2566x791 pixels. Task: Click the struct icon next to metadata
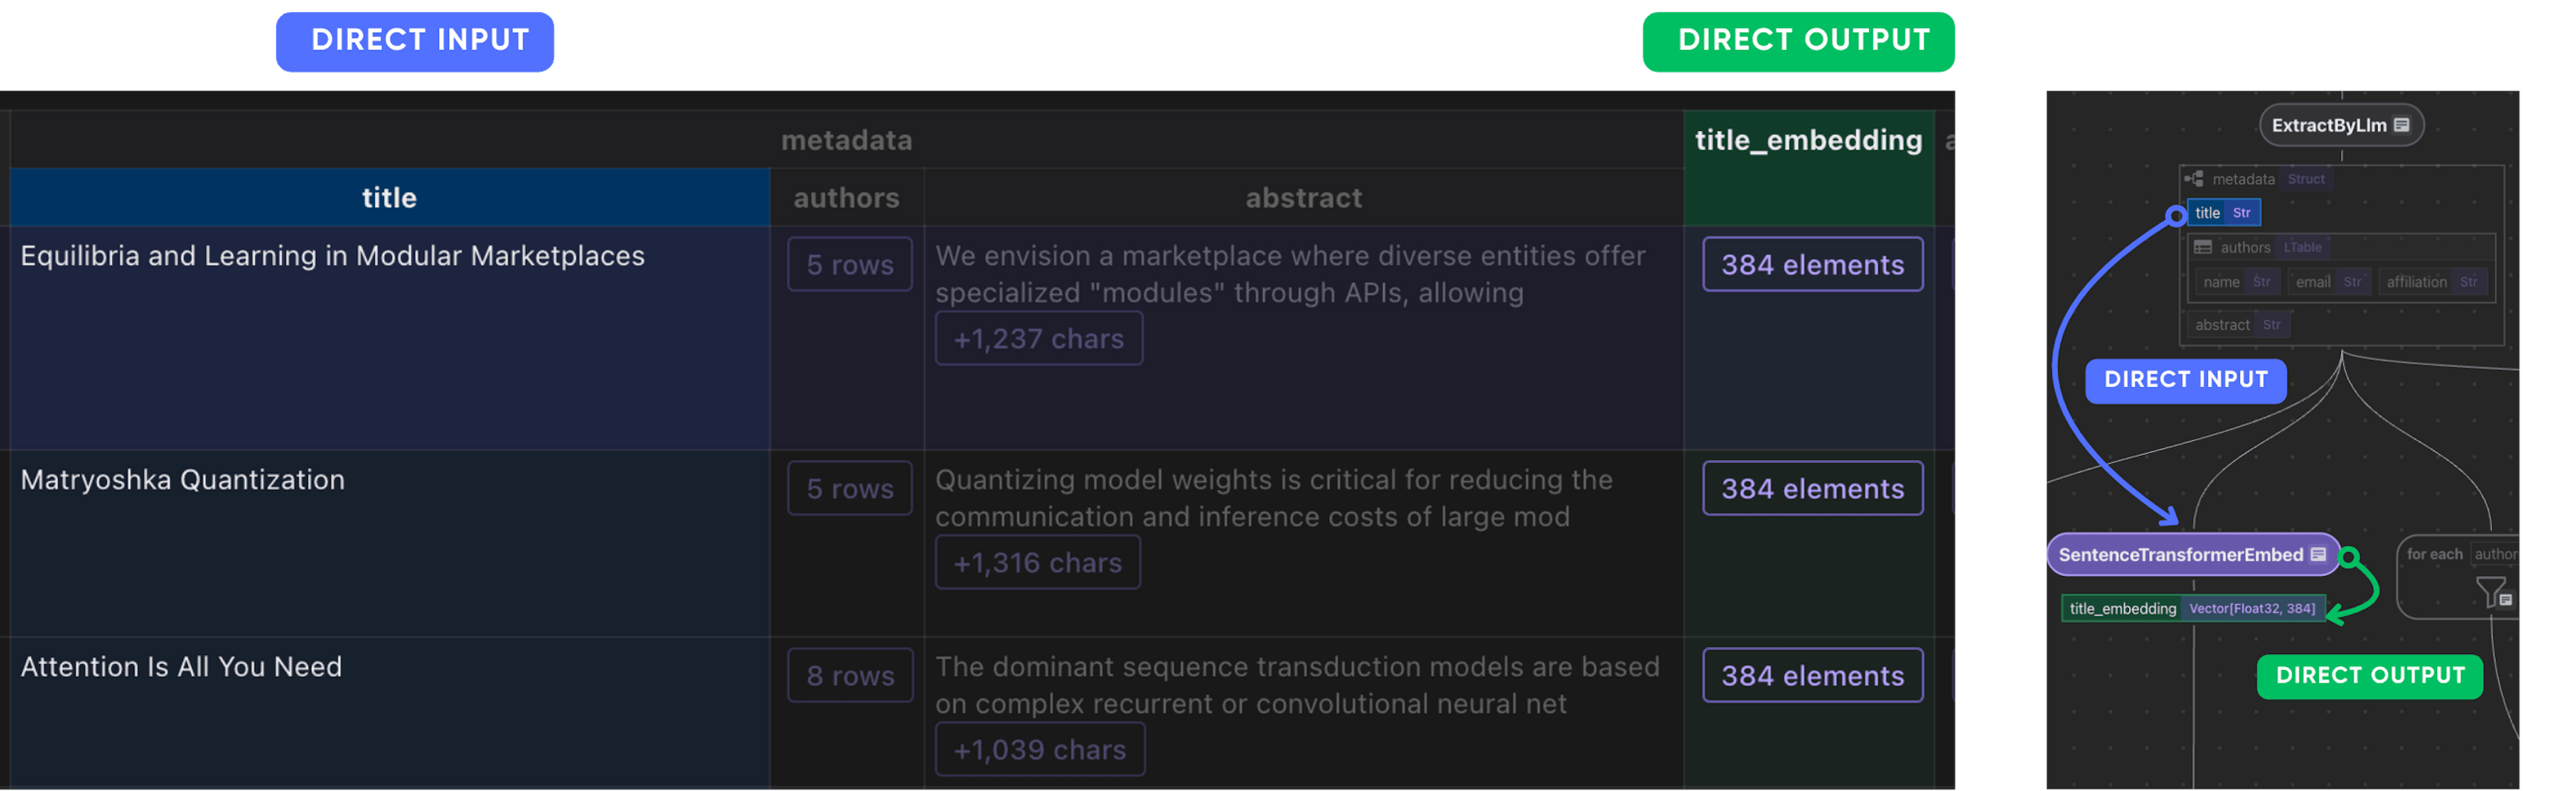pos(2194,178)
